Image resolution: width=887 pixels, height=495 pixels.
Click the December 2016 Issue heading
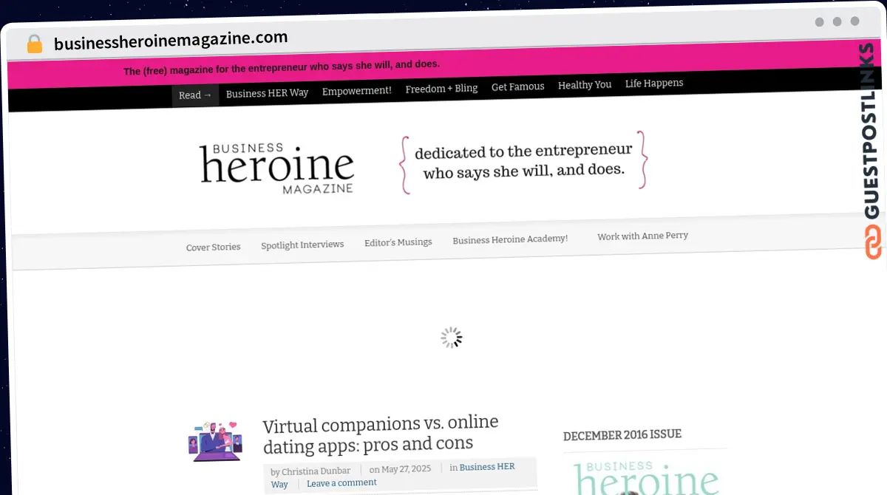pyautogui.click(x=622, y=435)
